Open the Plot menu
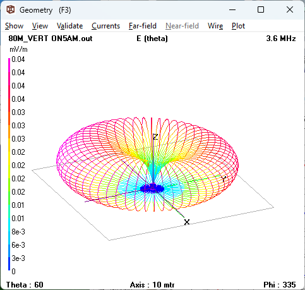 (x=238, y=26)
